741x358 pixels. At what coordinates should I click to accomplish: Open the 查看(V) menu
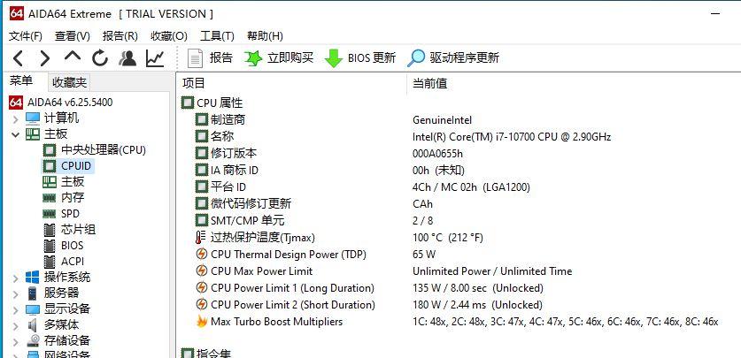pyautogui.click(x=73, y=36)
